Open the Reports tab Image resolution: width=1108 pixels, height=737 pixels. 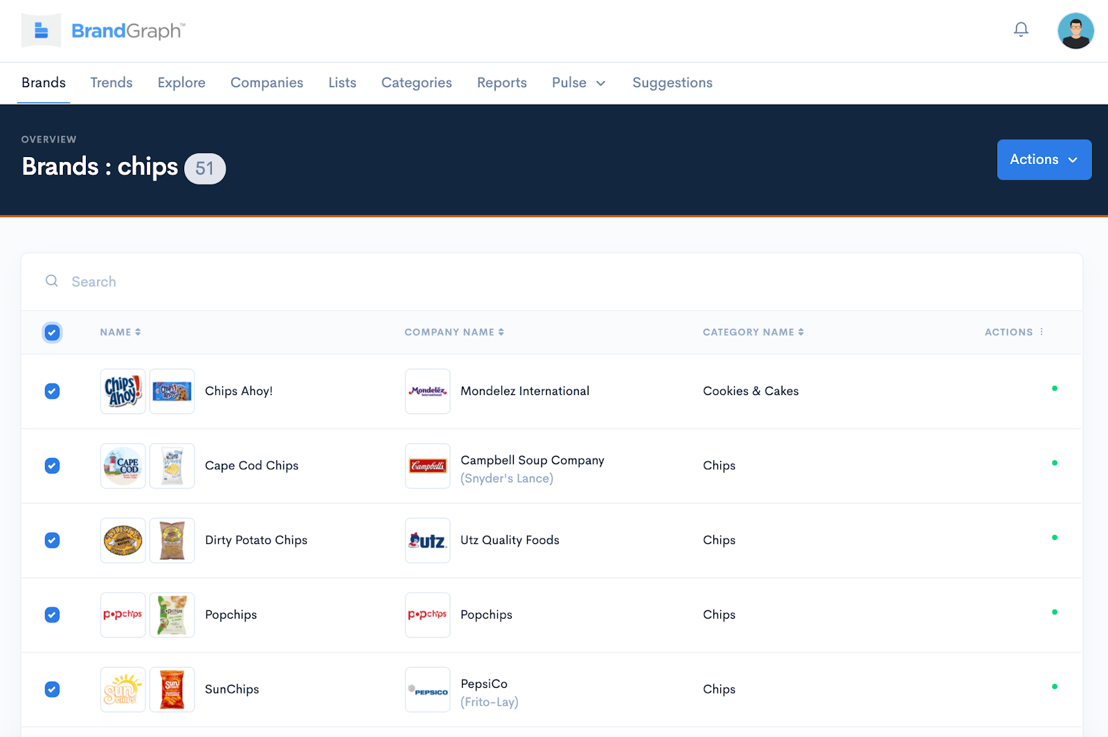(x=502, y=83)
